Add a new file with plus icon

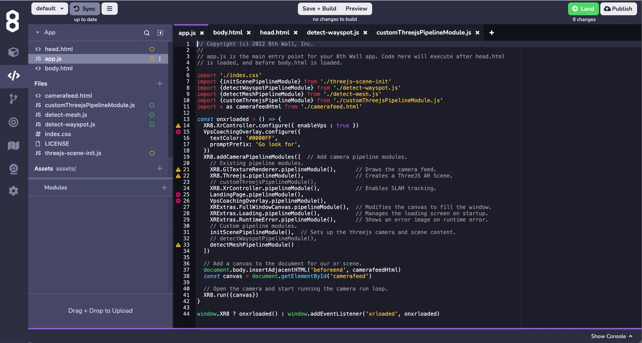pos(159,84)
